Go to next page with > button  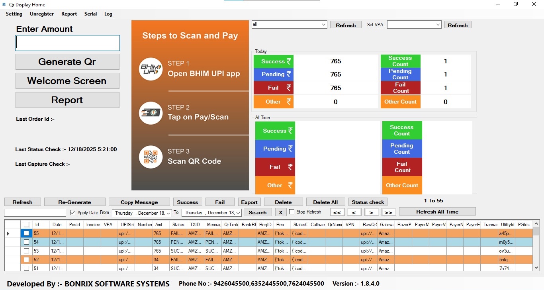pos(371,212)
